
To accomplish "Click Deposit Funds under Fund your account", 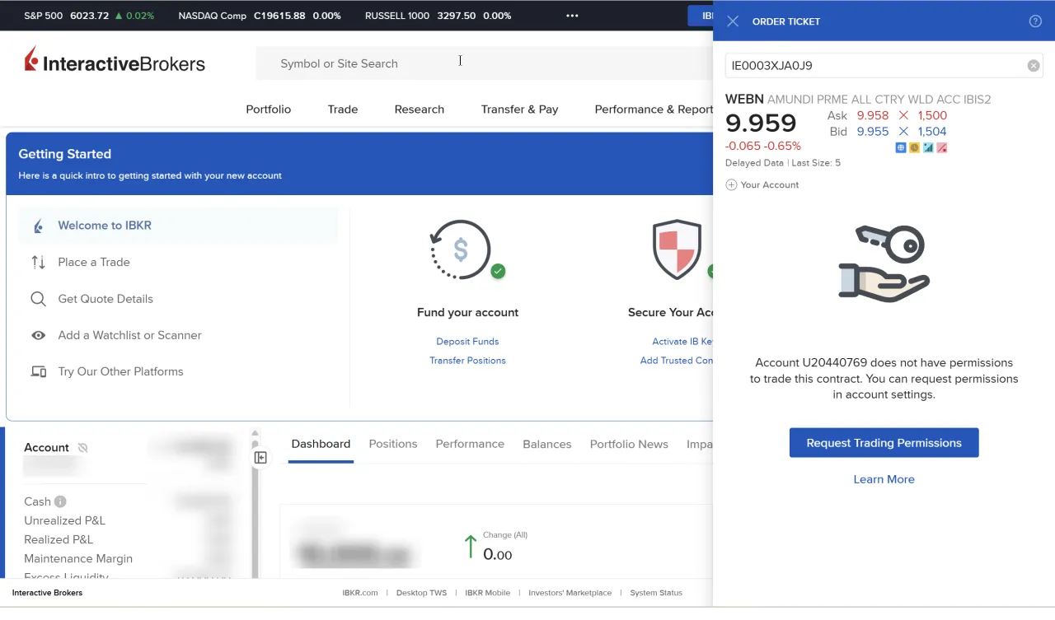I will 467,341.
